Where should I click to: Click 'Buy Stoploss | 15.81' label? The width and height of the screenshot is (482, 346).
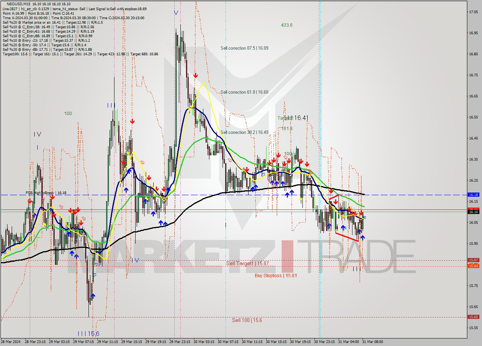(x=276, y=276)
